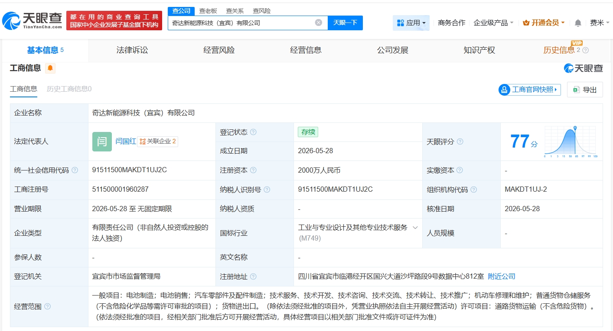Open 商务合作 link in header
Screen dimensions: 613x331
[452, 22]
